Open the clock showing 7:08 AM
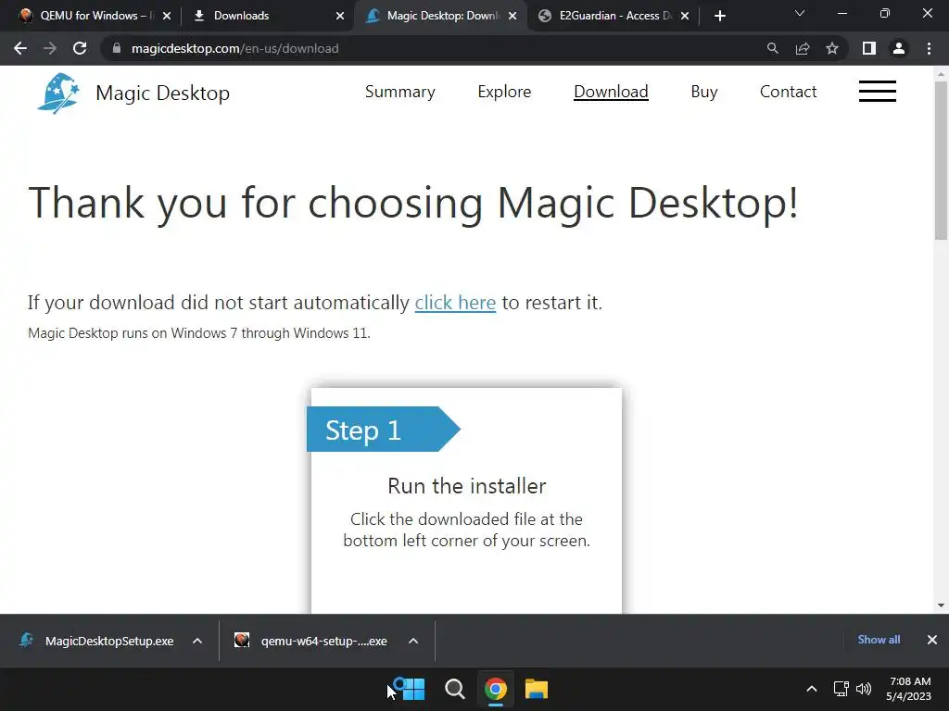 (909, 689)
